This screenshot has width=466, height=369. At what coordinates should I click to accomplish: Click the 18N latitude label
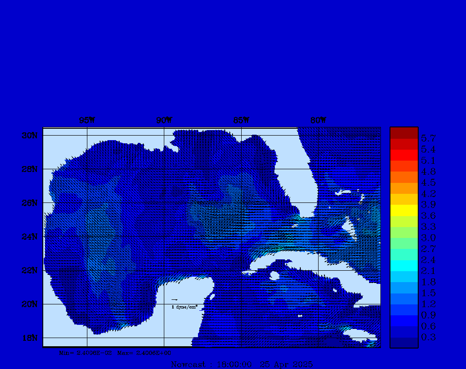29,338
